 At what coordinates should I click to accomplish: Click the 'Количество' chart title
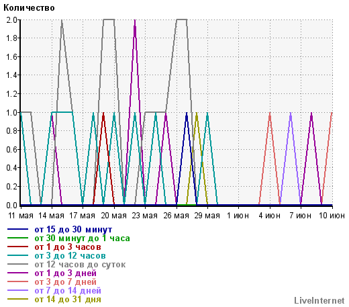pyautogui.click(x=29, y=8)
